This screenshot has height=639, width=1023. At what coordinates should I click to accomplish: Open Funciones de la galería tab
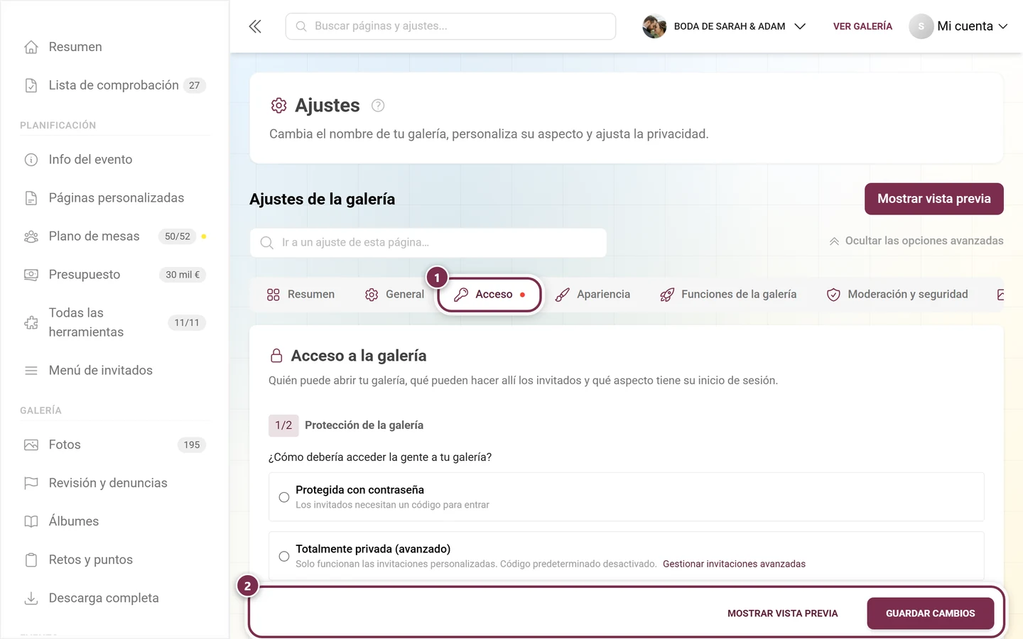pyautogui.click(x=728, y=295)
